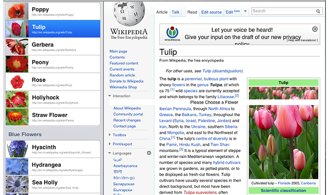Open the centre of diversity link

(211, 139)
